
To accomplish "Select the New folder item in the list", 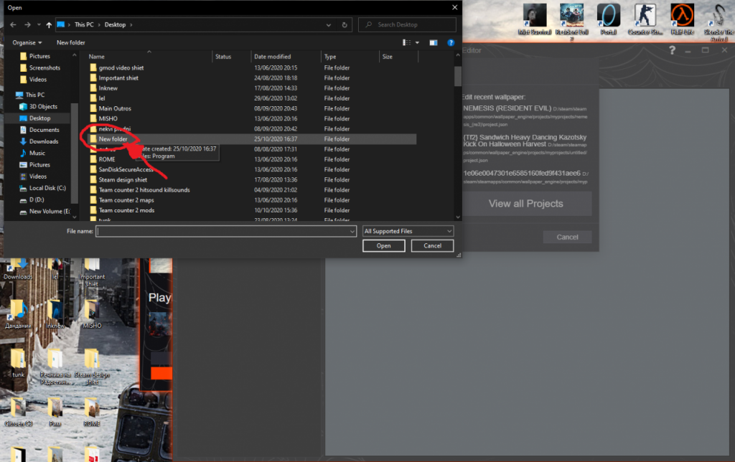I will click(x=114, y=138).
